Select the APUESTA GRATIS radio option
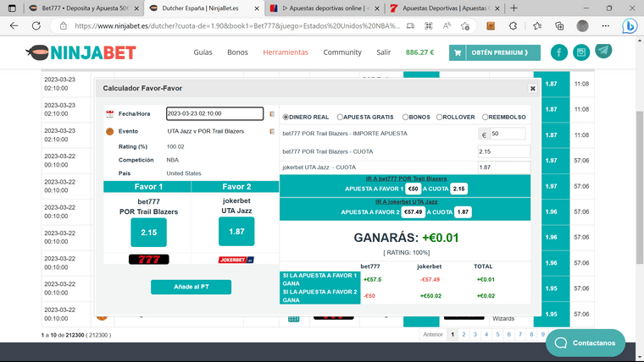Viewport: 644px width, 362px height. 340,118
